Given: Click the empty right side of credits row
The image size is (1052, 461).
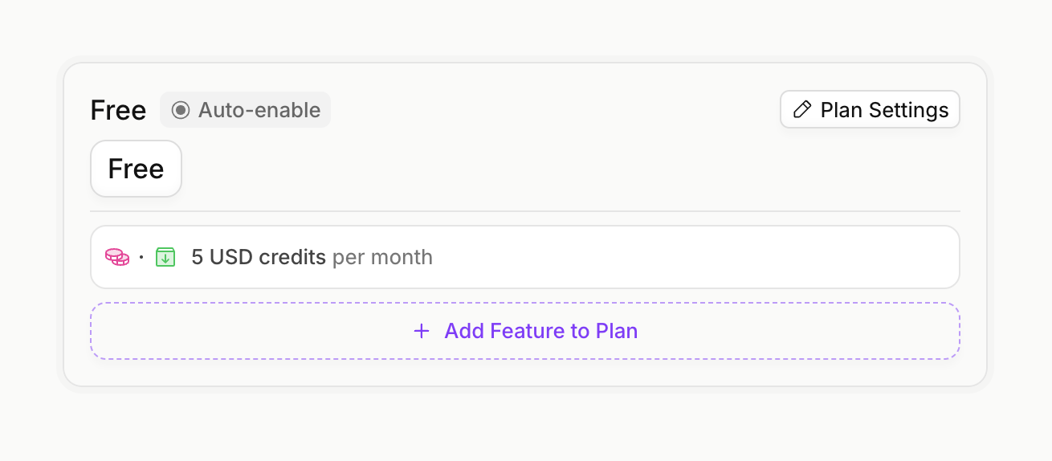Looking at the screenshot, I should [723, 257].
